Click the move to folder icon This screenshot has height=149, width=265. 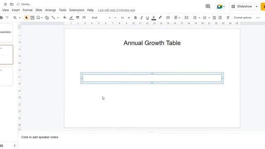12,4
